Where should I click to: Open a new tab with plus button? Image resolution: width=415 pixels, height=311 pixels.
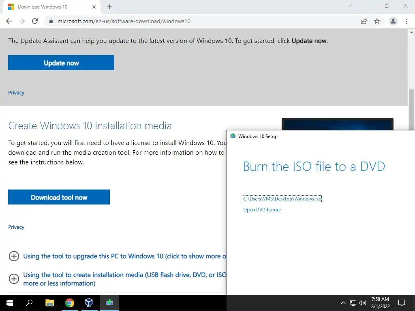click(x=109, y=7)
